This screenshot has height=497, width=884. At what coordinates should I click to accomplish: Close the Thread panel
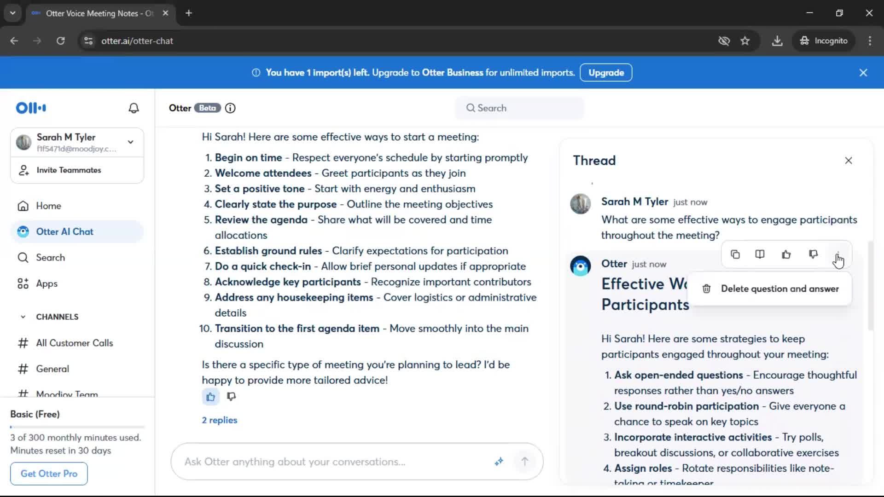pos(849,161)
